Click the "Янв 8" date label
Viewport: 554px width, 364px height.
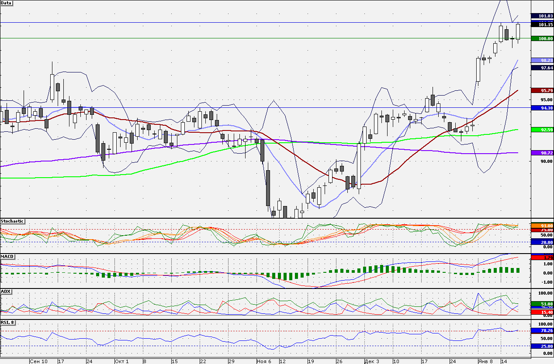[x=486, y=361]
